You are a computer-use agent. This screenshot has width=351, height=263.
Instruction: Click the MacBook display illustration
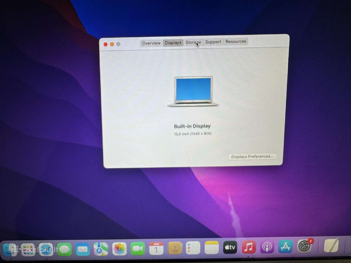193,91
